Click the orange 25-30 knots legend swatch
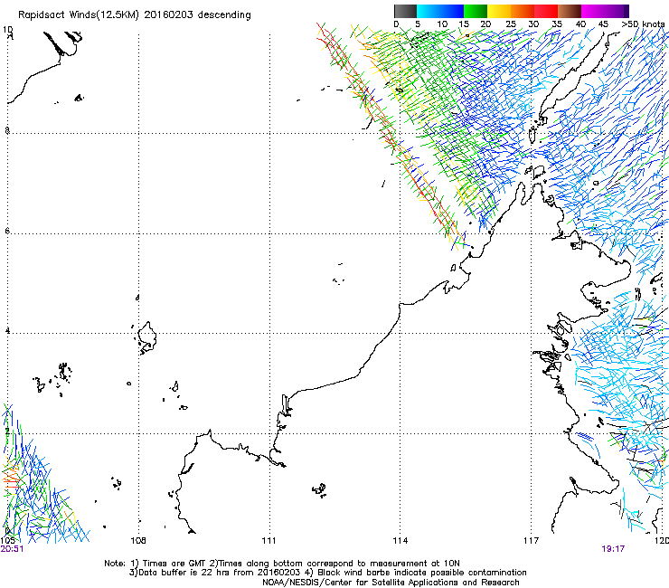The image size is (669, 588). point(523,11)
